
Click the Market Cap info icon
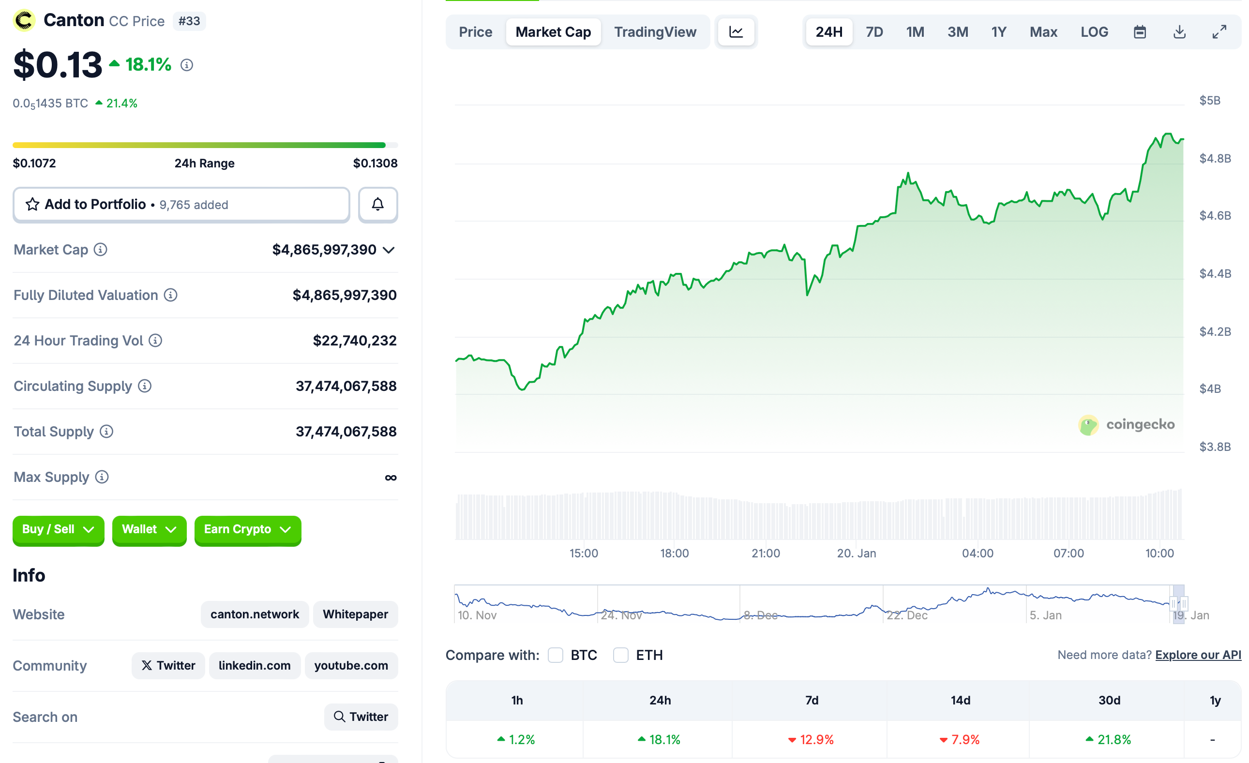tap(100, 249)
